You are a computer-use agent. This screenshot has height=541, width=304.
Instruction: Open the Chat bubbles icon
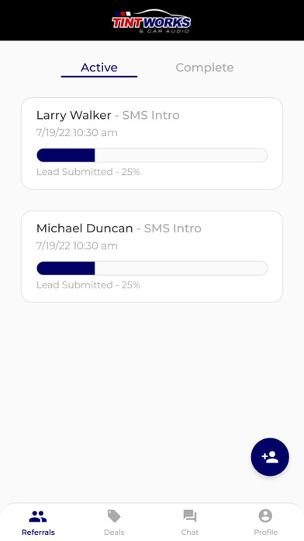click(x=190, y=516)
